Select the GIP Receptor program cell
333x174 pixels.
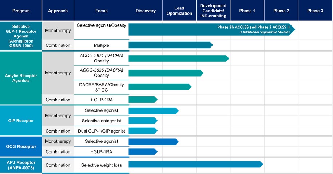21,121
